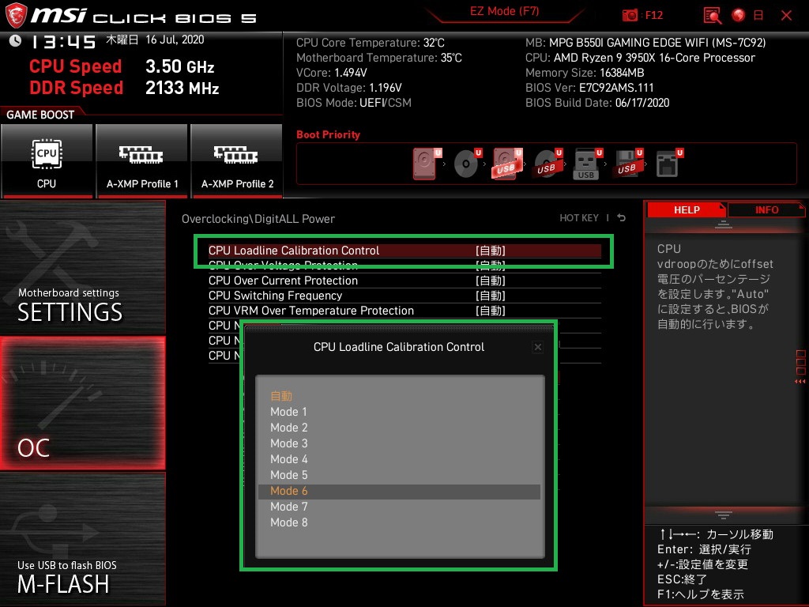Select Mode 8 option
809x607 pixels.
coord(399,522)
